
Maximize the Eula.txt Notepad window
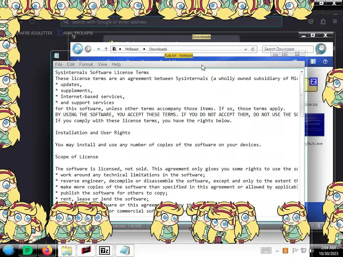point(285,54)
